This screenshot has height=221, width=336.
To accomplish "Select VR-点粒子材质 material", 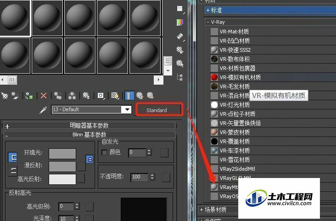I will (x=273, y=114).
